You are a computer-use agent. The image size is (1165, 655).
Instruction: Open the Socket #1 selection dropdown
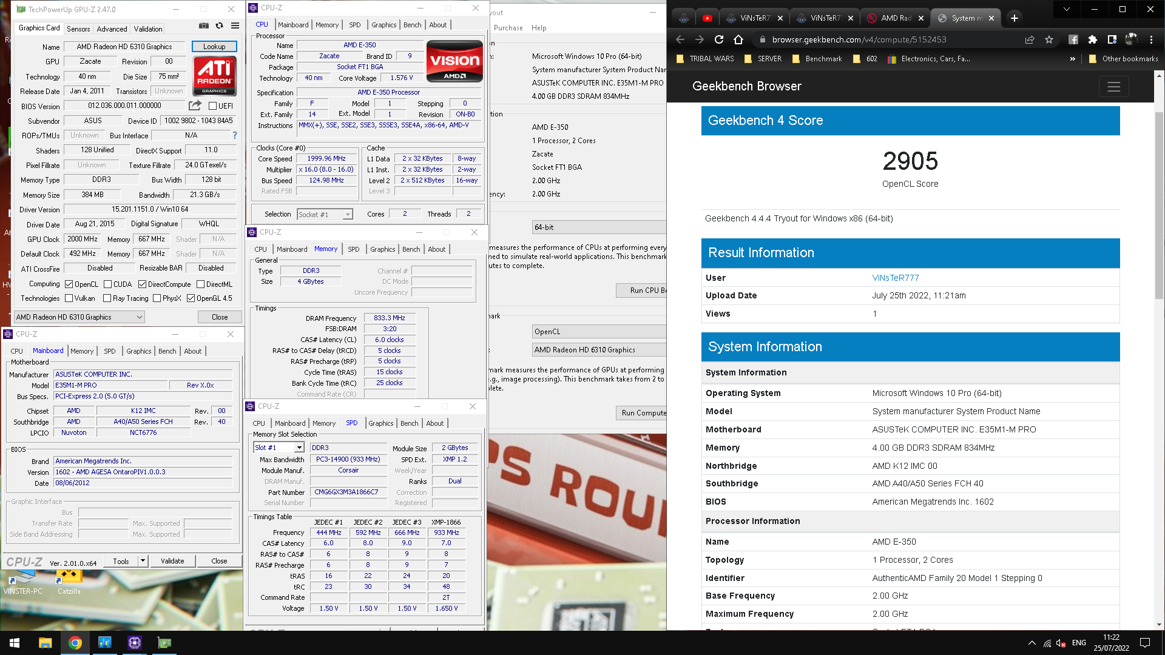tap(325, 215)
